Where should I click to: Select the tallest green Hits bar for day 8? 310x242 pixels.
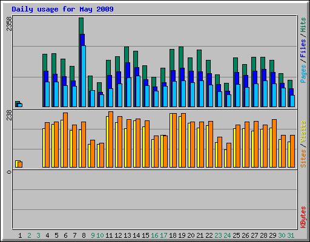[x=81, y=26]
